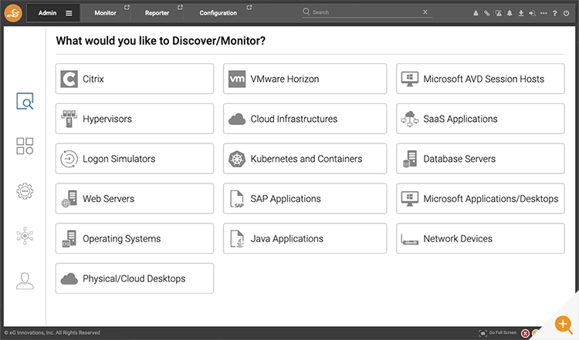Select Kubernetes and Containers tile
The width and height of the screenshot is (579, 340).
click(305, 159)
